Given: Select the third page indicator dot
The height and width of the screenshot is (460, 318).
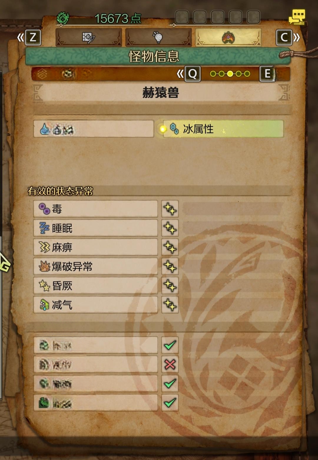Looking at the screenshot, I should (230, 74).
